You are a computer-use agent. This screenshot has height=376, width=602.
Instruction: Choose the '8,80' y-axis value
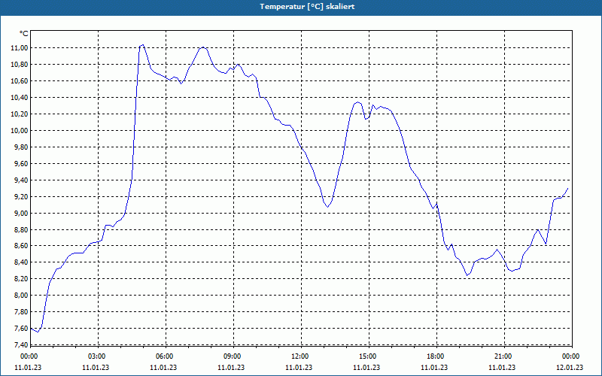23,229
